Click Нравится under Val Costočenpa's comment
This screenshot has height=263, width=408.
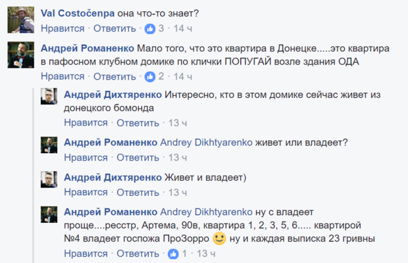pyautogui.click(x=63, y=29)
